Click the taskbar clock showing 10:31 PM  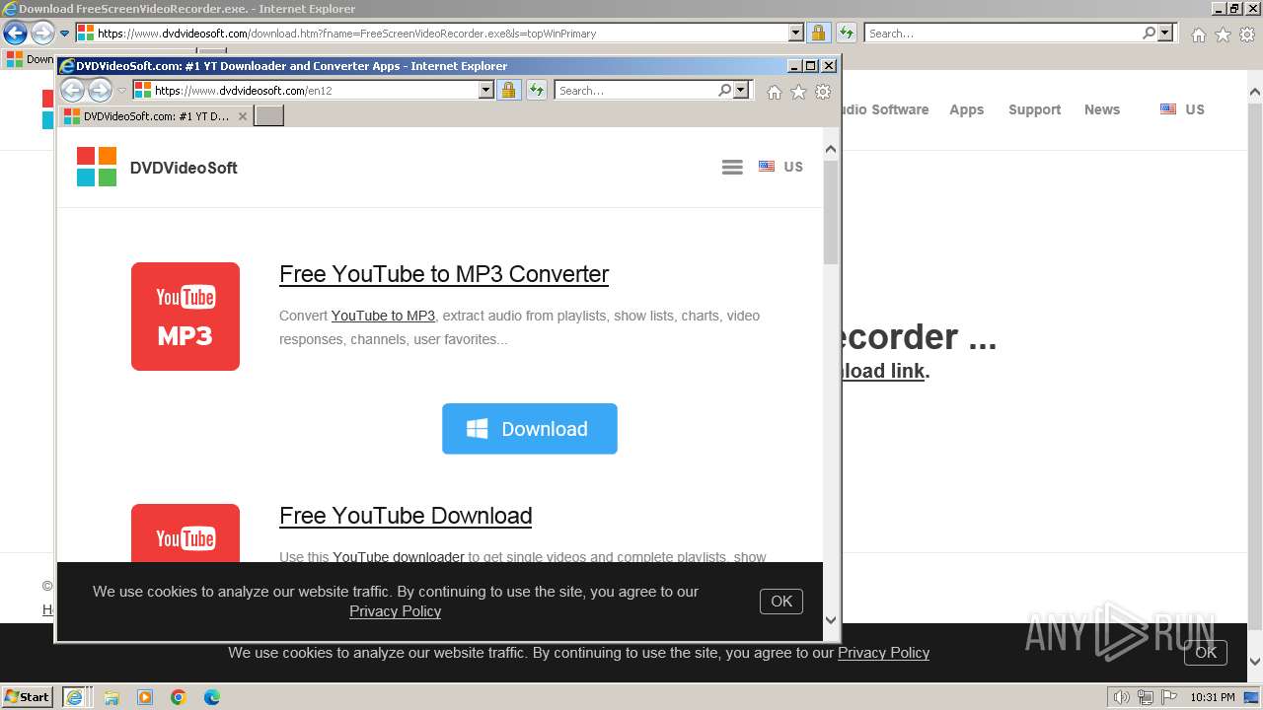coord(1212,697)
